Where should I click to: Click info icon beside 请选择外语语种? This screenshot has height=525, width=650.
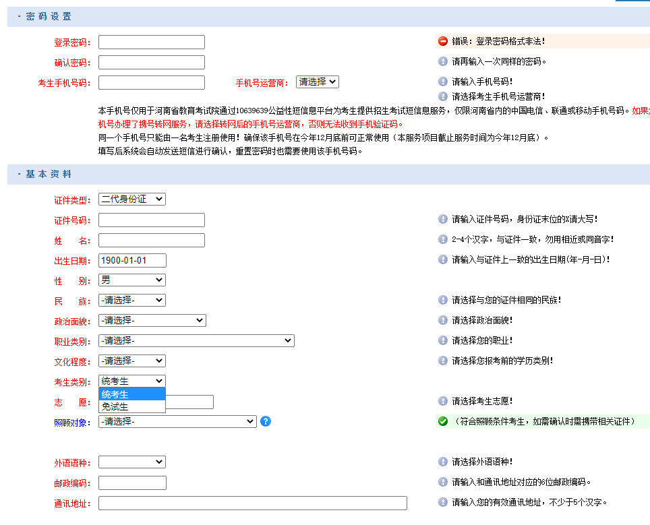(443, 462)
